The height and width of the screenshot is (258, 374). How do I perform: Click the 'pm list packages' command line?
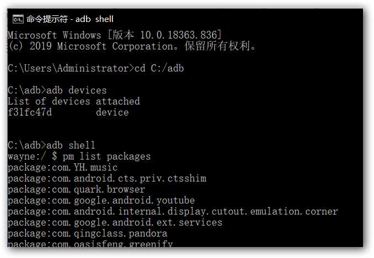pos(107,157)
